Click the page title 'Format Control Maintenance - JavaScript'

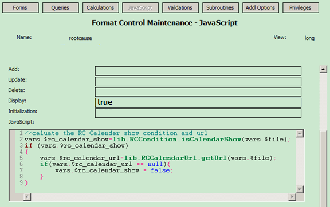point(164,23)
